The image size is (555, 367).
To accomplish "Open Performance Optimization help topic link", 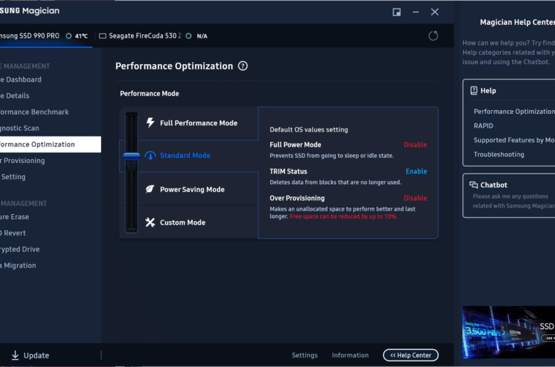I will pyautogui.click(x=514, y=112).
